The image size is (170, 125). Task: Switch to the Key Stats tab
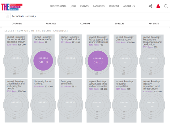pyautogui.click(x=154, y=24)
